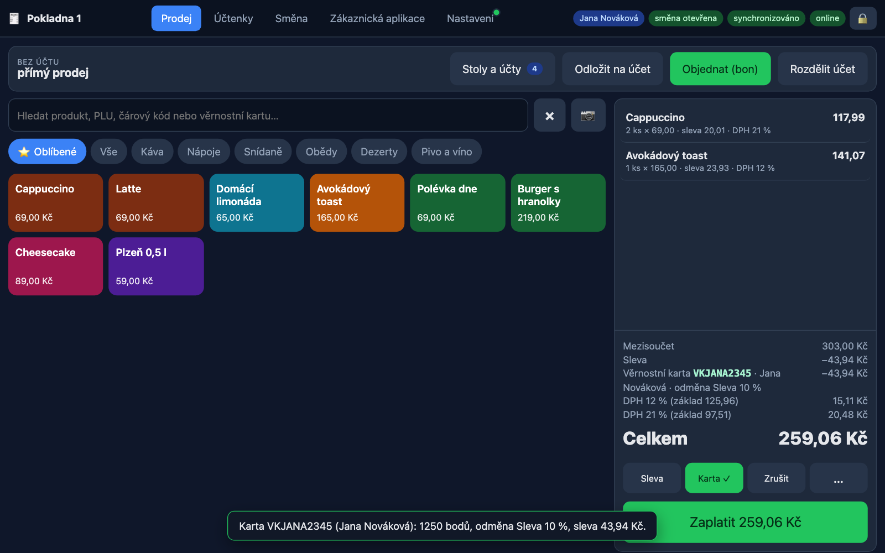The height and width of the screenshot is (553, 885).
Task: Select the Oblíbené favorites filter
Action: click(x=48, y=152)
